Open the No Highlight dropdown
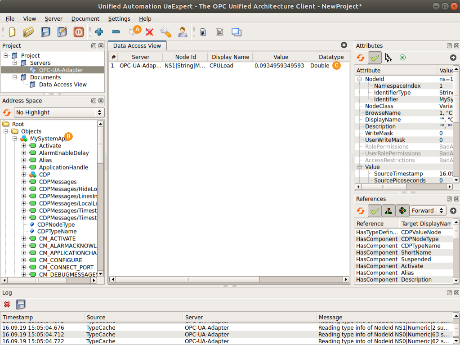Image resolution: width=460 pixels, height=345 pixels. [x=58, y=112]
